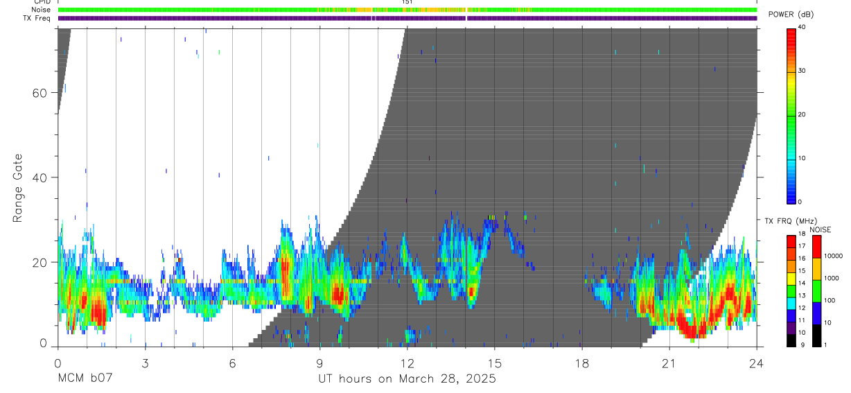Click the red top swatch in the NOISE legend
The width and height of the screenshot is (851, 393).
pyautogui.click(x=816, y=246)
